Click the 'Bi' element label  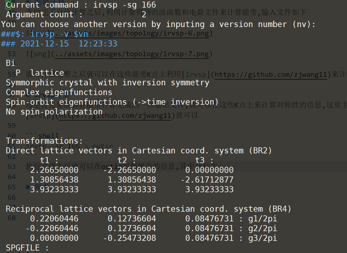pos(11,63)
